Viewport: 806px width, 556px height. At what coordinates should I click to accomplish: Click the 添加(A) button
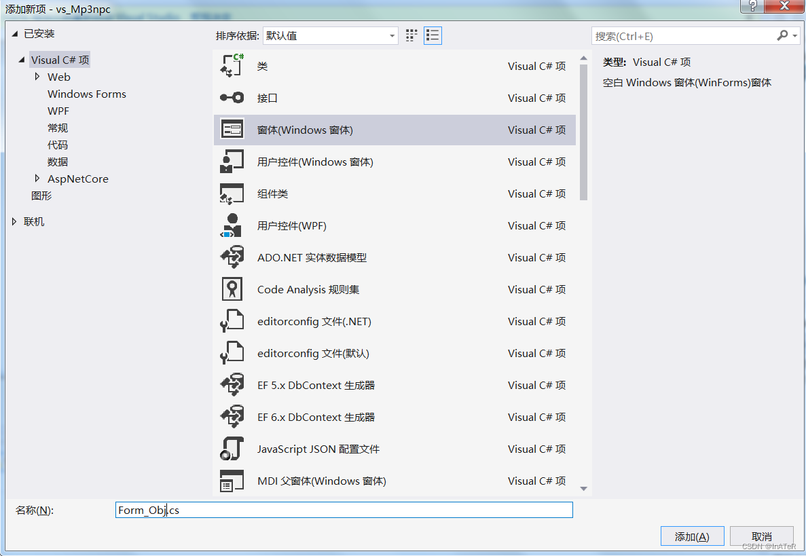click(x=692, y=536)
